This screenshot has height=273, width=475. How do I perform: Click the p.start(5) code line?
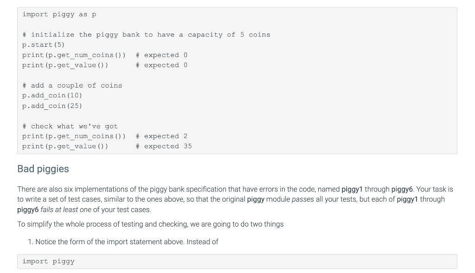pyautogui.click(x=43, y=45)
